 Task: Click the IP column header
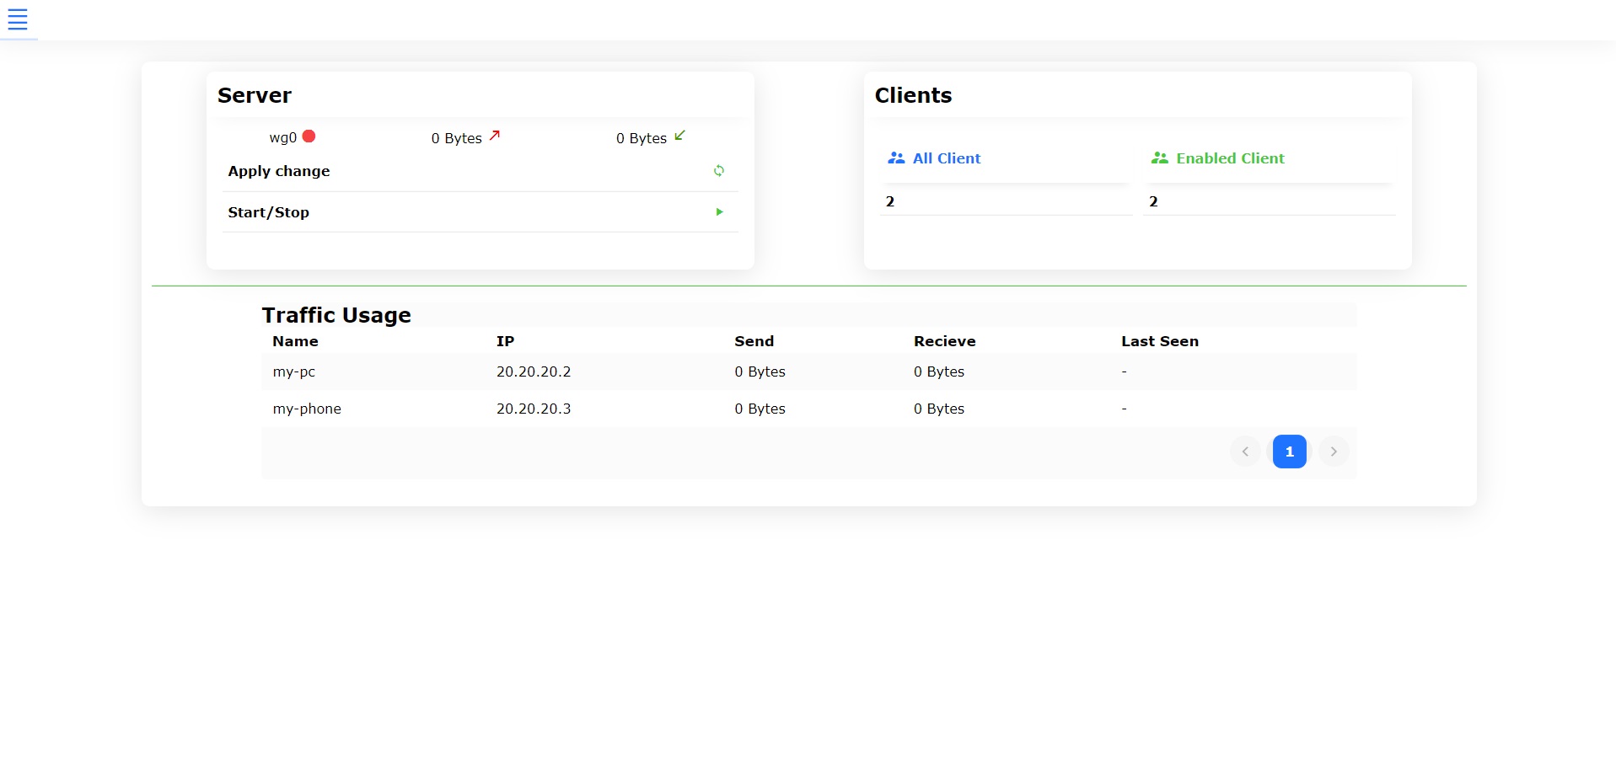point(505,341)
